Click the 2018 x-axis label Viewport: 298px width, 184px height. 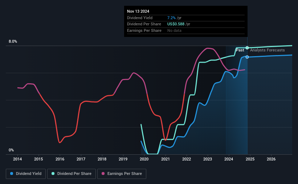pos(102,159)
